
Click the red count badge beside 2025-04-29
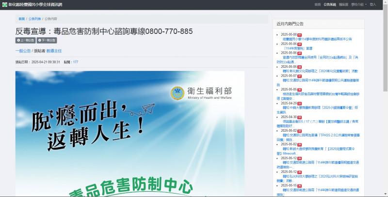tap(299, 104)
